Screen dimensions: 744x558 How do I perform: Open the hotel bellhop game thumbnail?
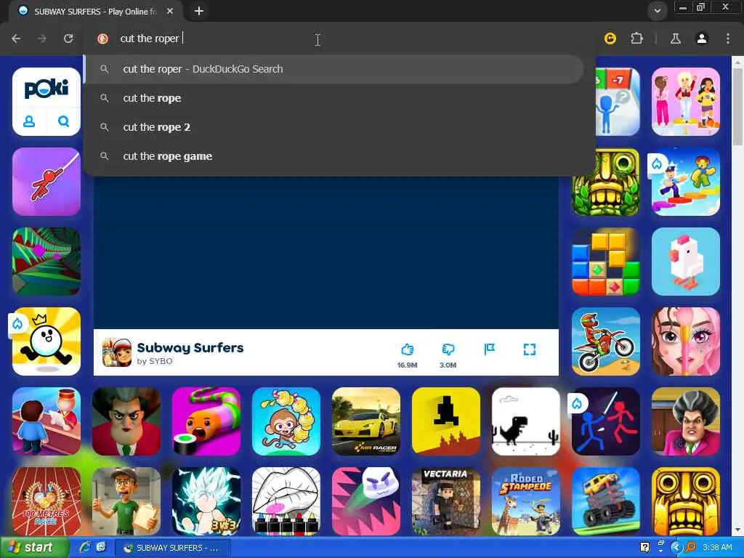(x=46, y=421)
